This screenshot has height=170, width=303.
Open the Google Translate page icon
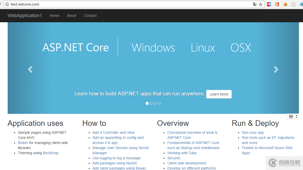click(255, 4)
